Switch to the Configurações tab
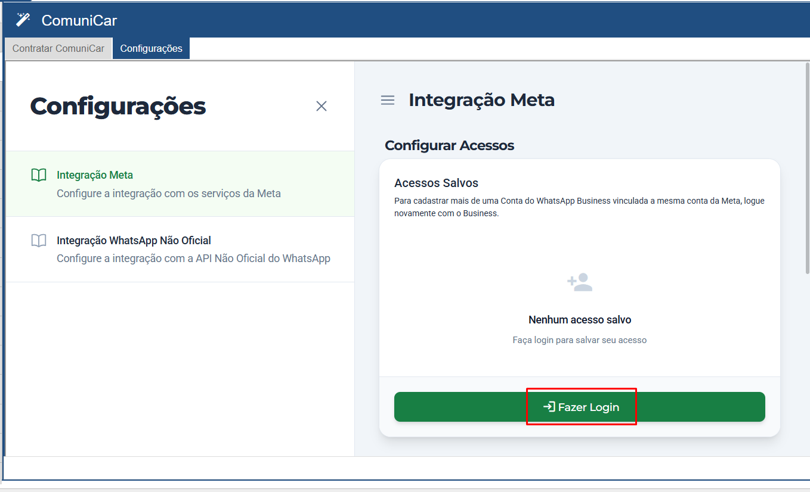Viewport: 810px width, 492px height. coord(152,49)
